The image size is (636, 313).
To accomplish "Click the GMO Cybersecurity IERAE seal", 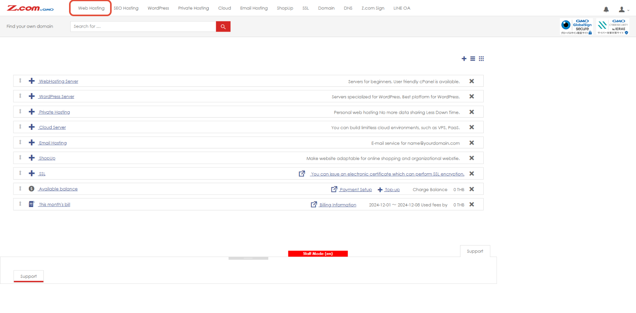I will [613, 26].
